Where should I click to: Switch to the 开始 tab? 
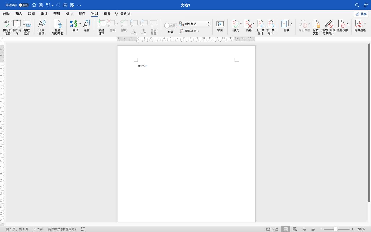6,14
